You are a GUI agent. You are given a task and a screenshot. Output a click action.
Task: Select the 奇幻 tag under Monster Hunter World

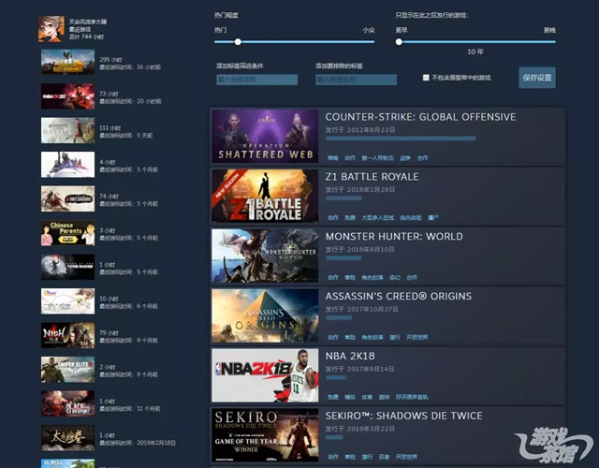click(395, 277)
